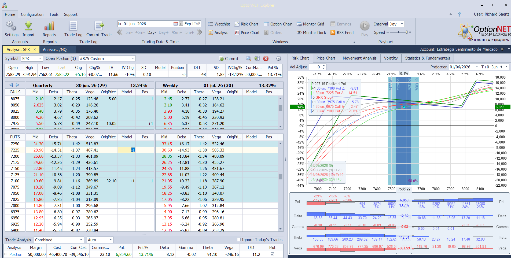Go to previous expiration with left triangle

11,85
